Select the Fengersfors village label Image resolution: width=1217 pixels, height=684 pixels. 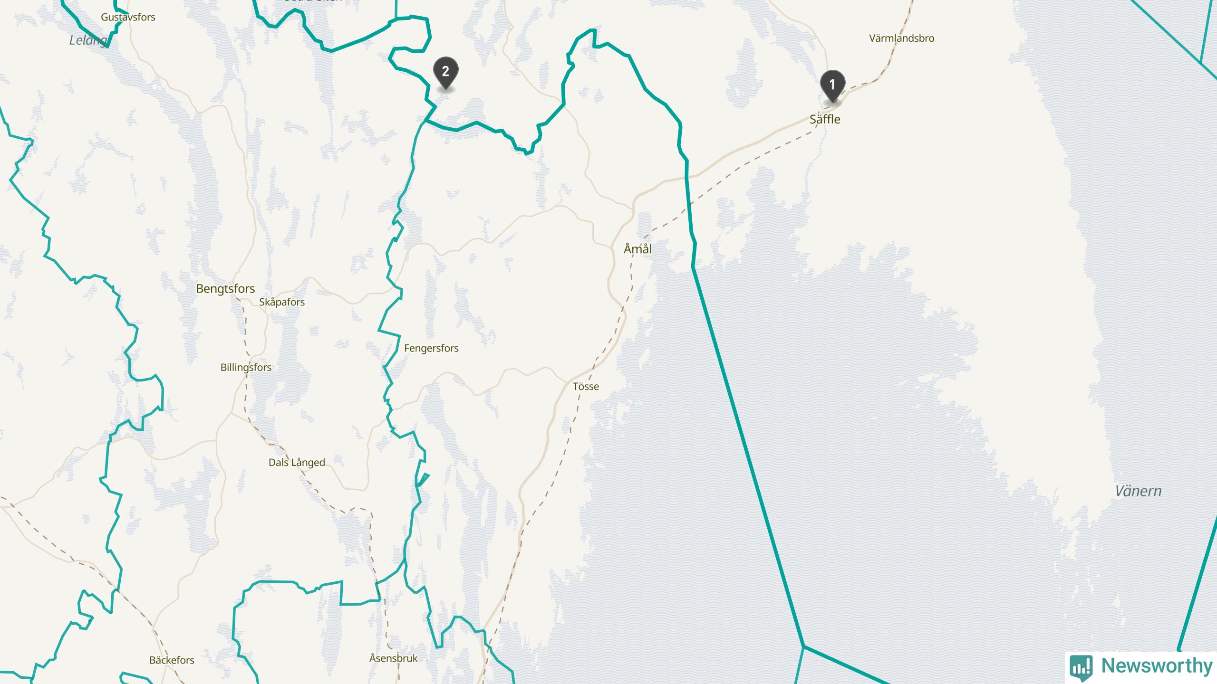tap(431, 348)
